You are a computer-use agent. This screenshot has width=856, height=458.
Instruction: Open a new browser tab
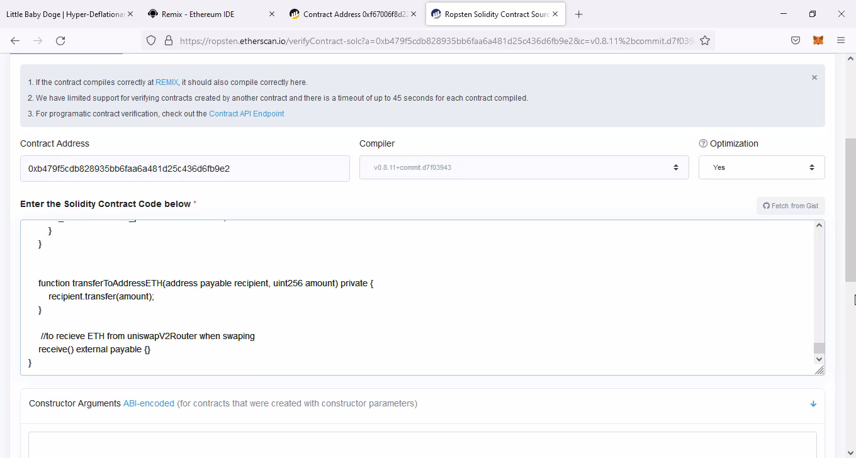pos(578,14)
